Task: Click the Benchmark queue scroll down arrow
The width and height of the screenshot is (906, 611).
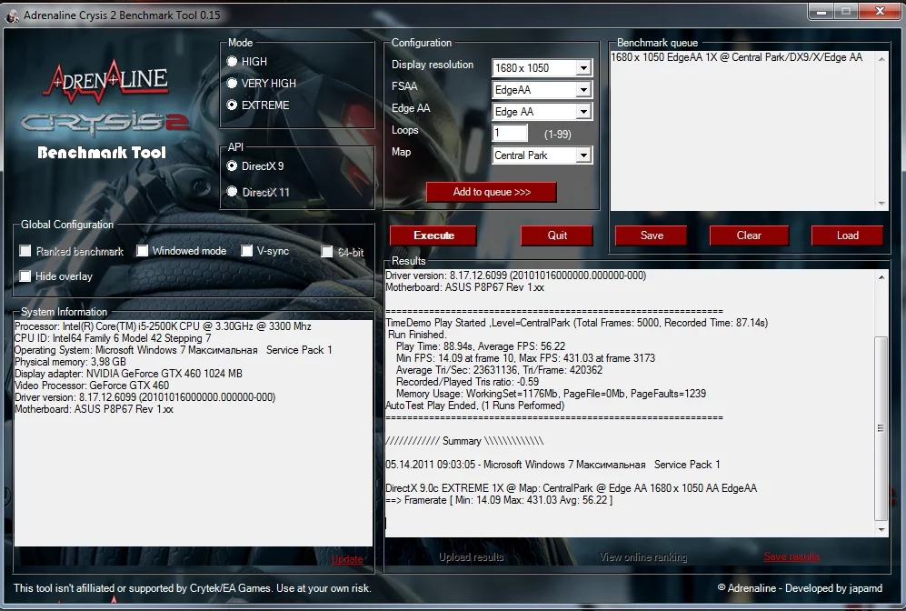Action: (x=881, y=203)
